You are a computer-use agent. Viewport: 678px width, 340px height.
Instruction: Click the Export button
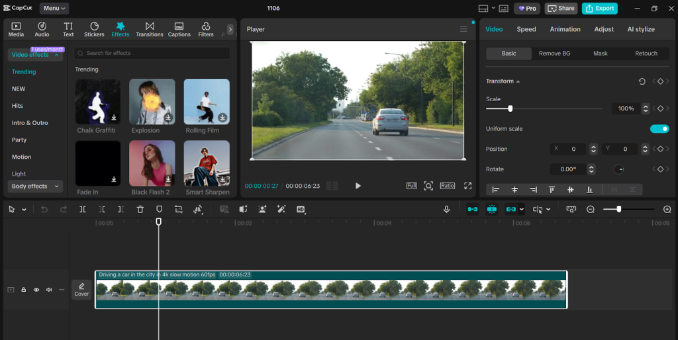pos(599,9)
